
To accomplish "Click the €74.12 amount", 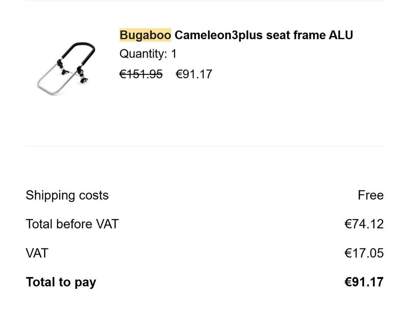I will (364, 224).
